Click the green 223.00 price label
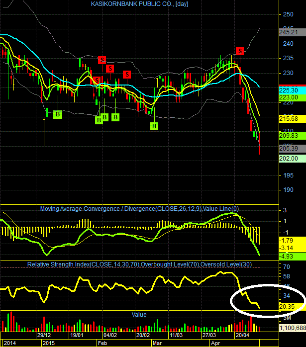The width and height of the screenshot is (306, 347). 292,97
